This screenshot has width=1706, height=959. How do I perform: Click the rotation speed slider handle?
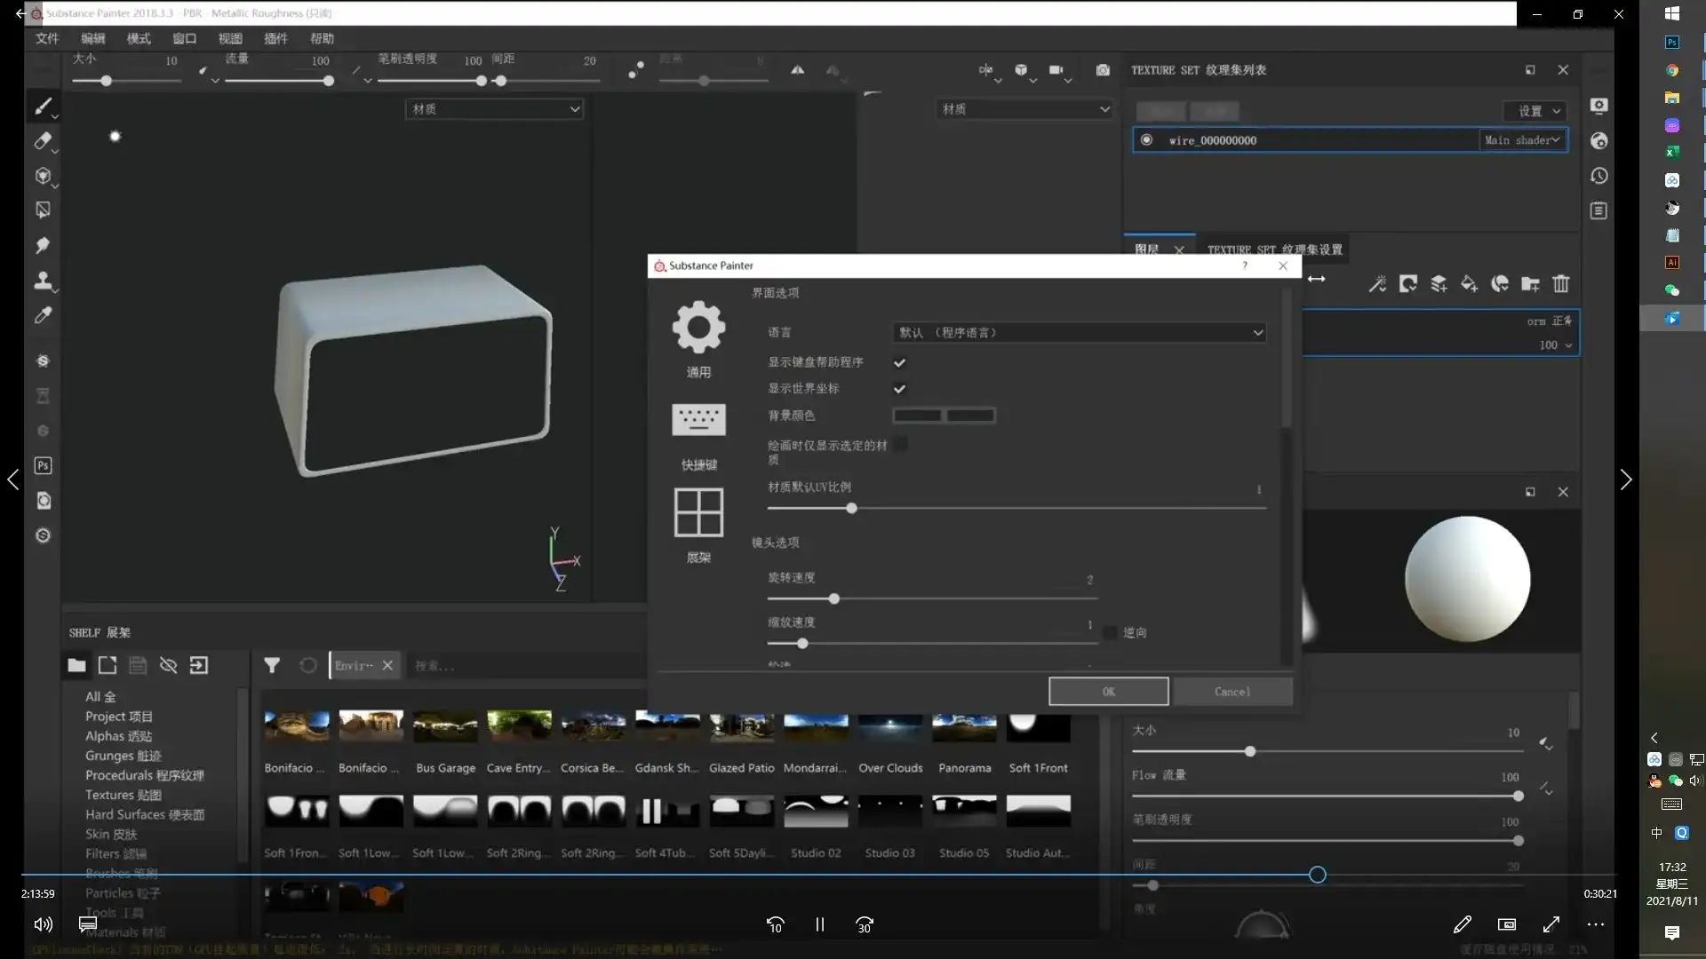tap(833, 599)
